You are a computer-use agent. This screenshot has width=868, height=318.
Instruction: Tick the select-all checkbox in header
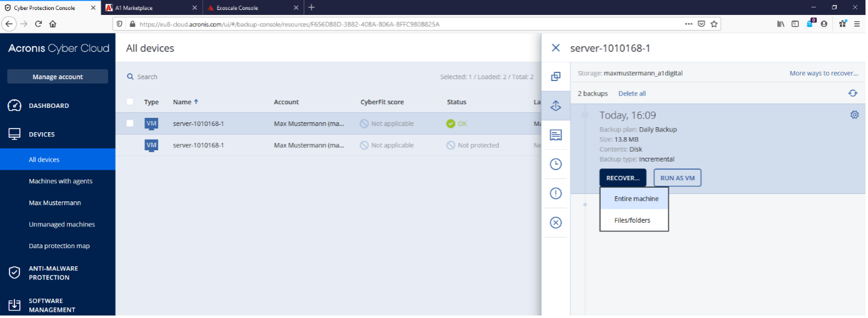pos(130,102)
